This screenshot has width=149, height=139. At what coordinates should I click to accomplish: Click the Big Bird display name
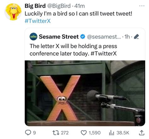(35, 6)
